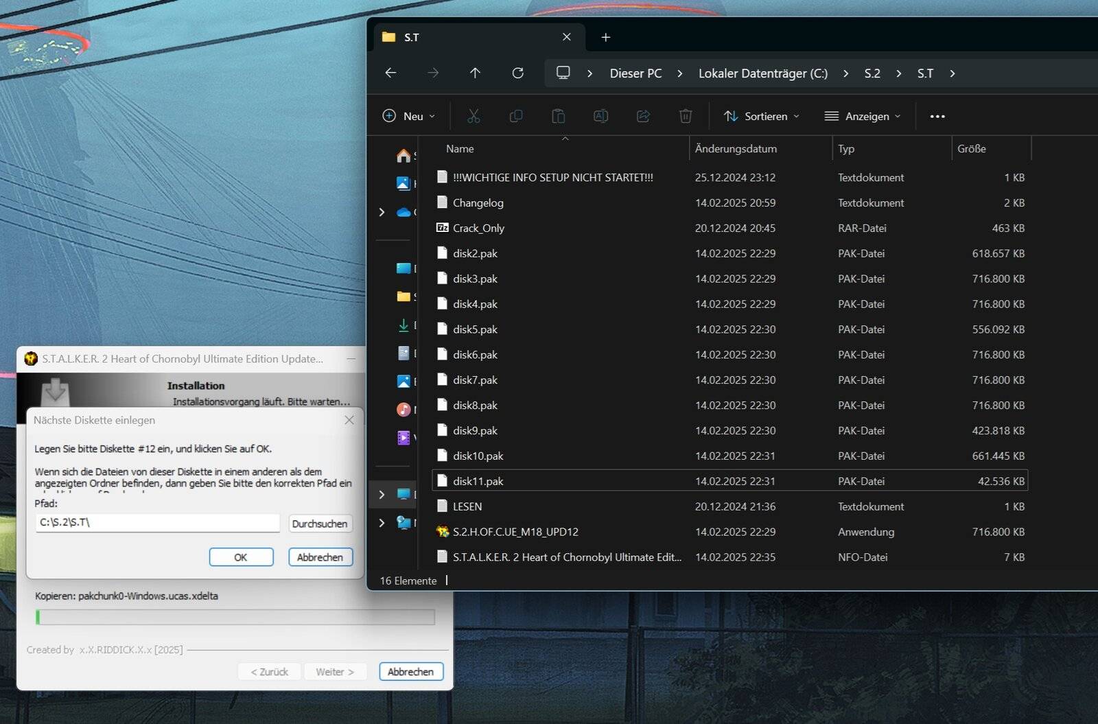Click OK in the disk dialog
This screenshot has height=724, width=1098.
coord(241,557)
